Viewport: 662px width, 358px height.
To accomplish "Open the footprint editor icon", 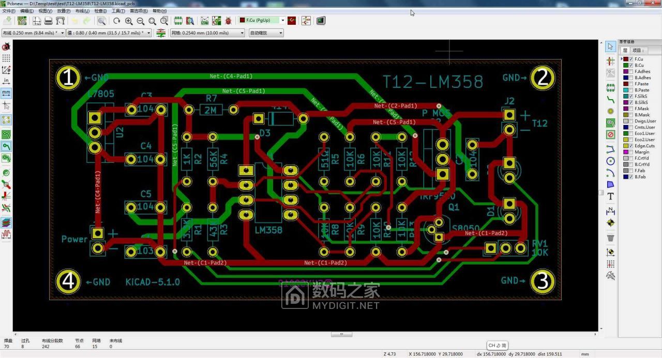I will point(178,21).
